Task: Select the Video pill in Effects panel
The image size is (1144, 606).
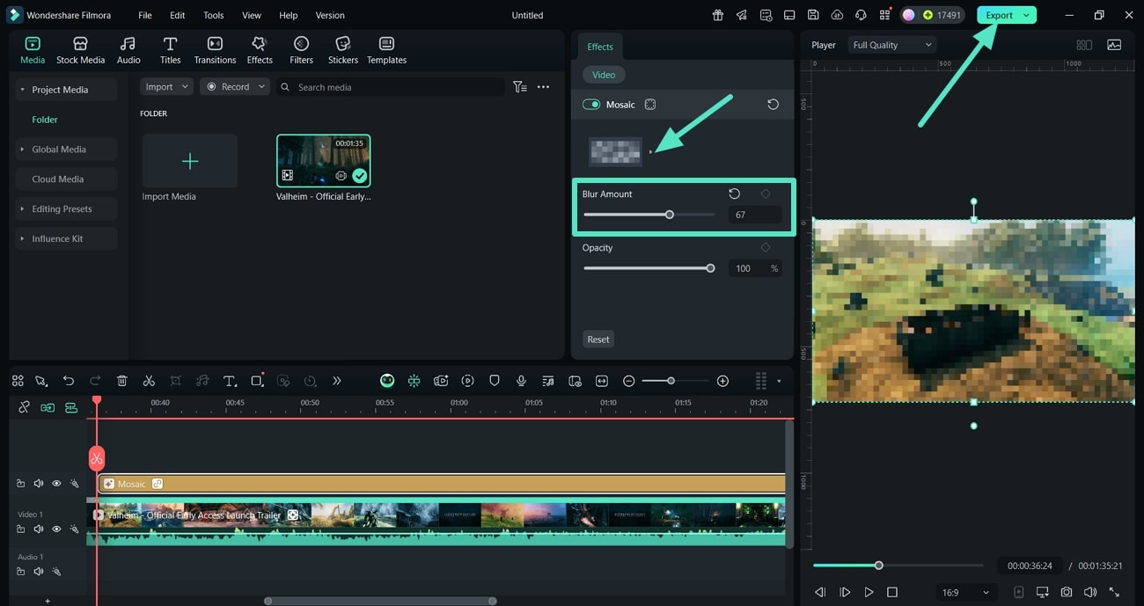Action: click(604, 75)
